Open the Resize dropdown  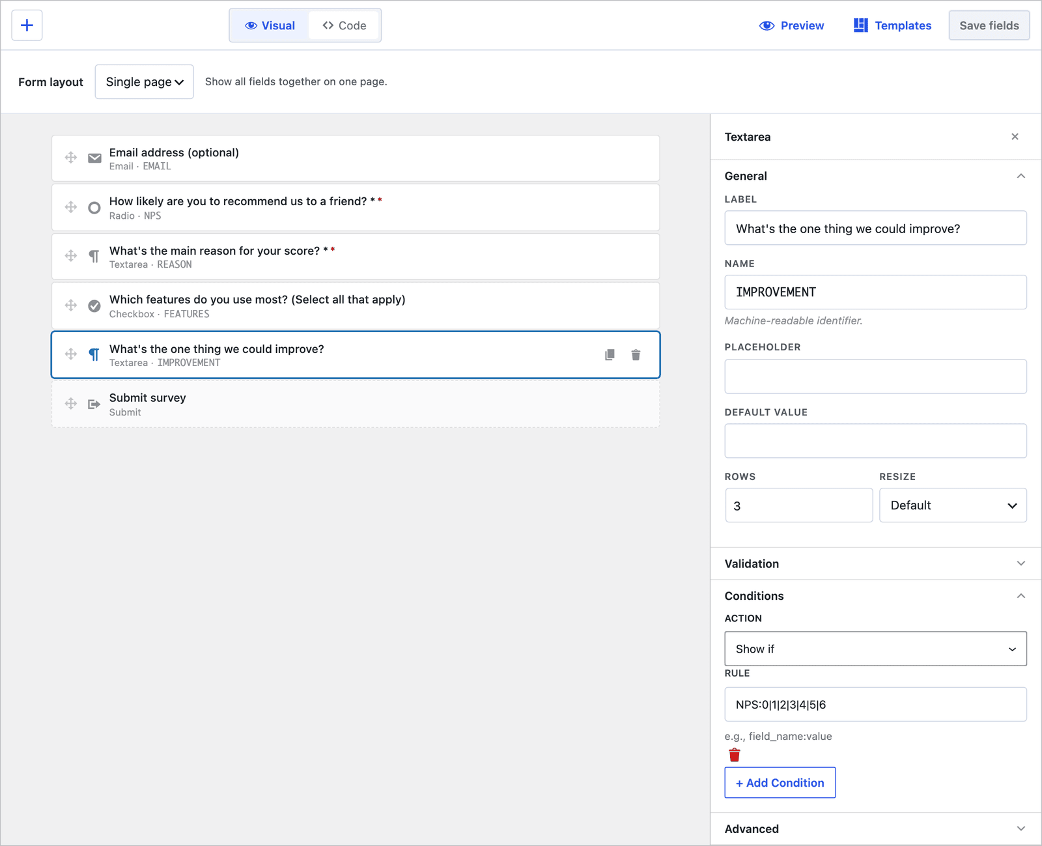click(953, 505)
